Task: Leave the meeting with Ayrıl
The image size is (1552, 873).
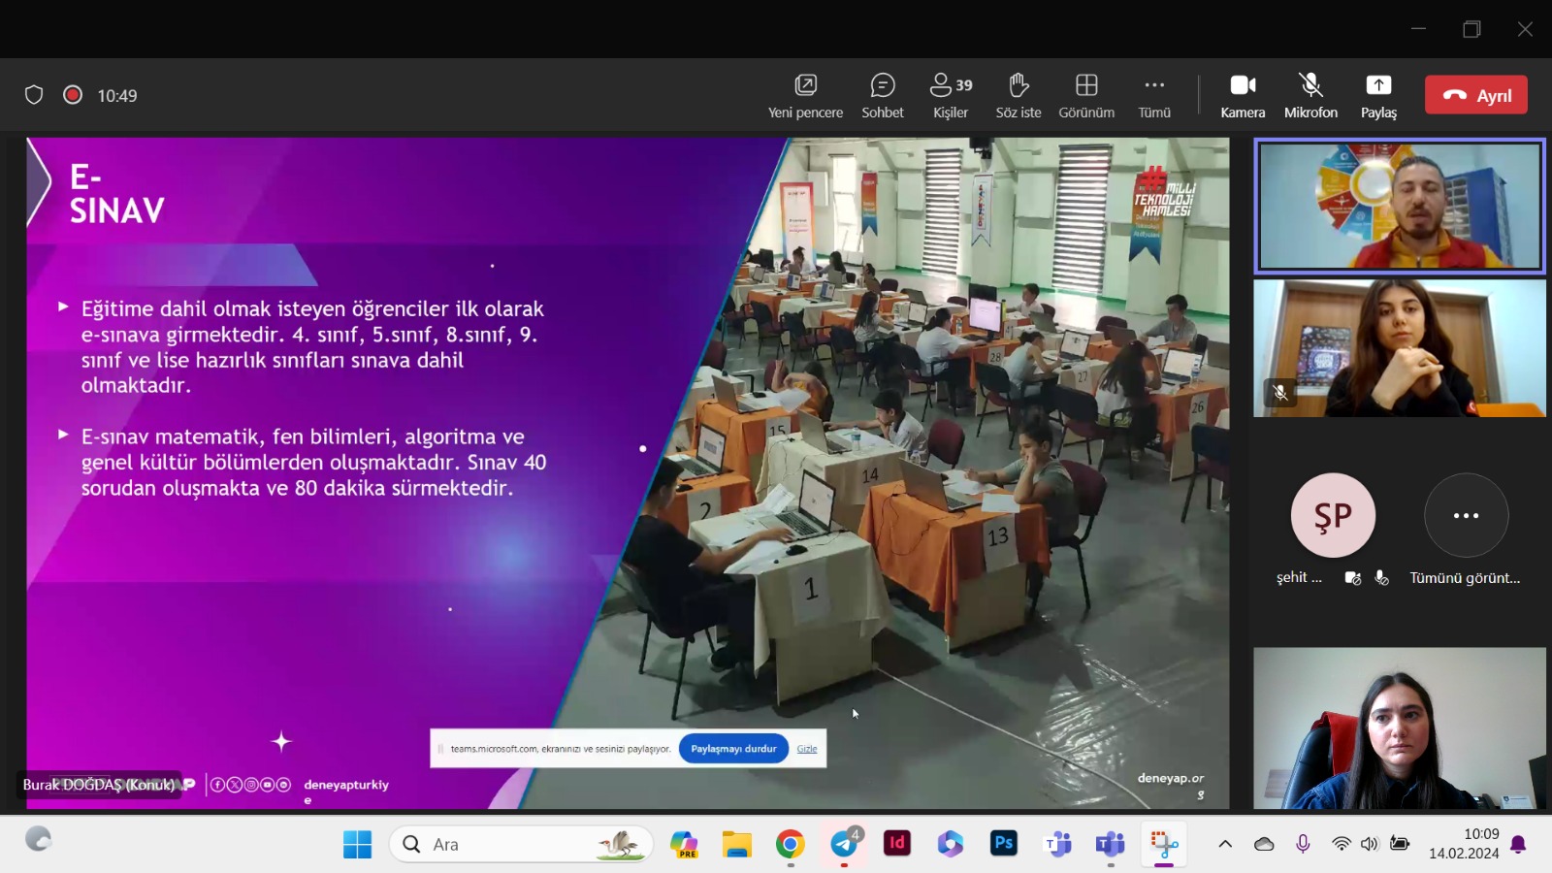Action: coord(1475,95)
